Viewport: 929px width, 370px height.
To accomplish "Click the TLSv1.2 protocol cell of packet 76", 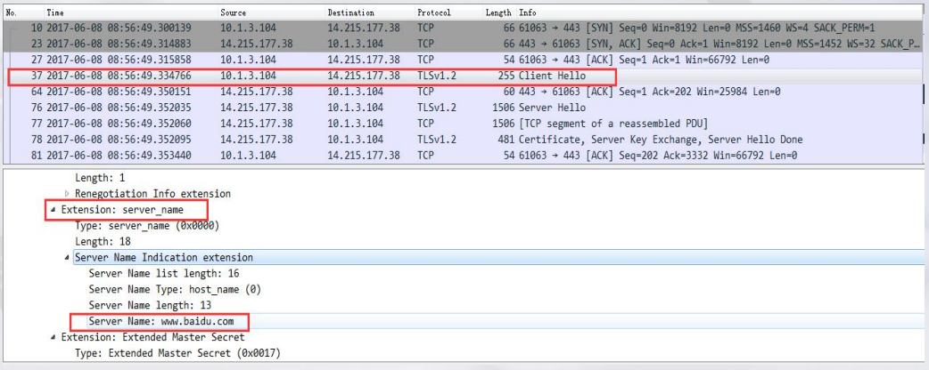I will point(437,108).
